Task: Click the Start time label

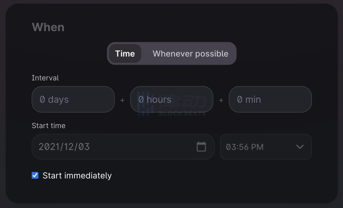Action: (49, 126)
